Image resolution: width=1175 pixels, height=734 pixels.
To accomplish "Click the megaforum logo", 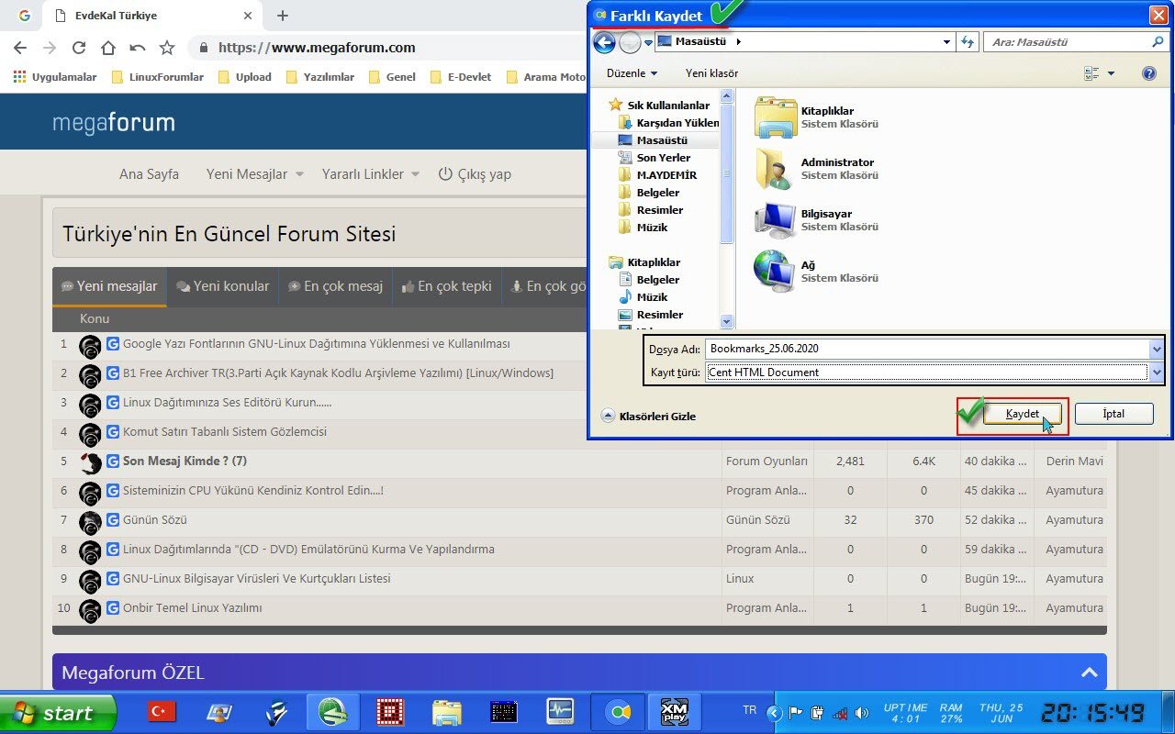I will pos(114,122).
